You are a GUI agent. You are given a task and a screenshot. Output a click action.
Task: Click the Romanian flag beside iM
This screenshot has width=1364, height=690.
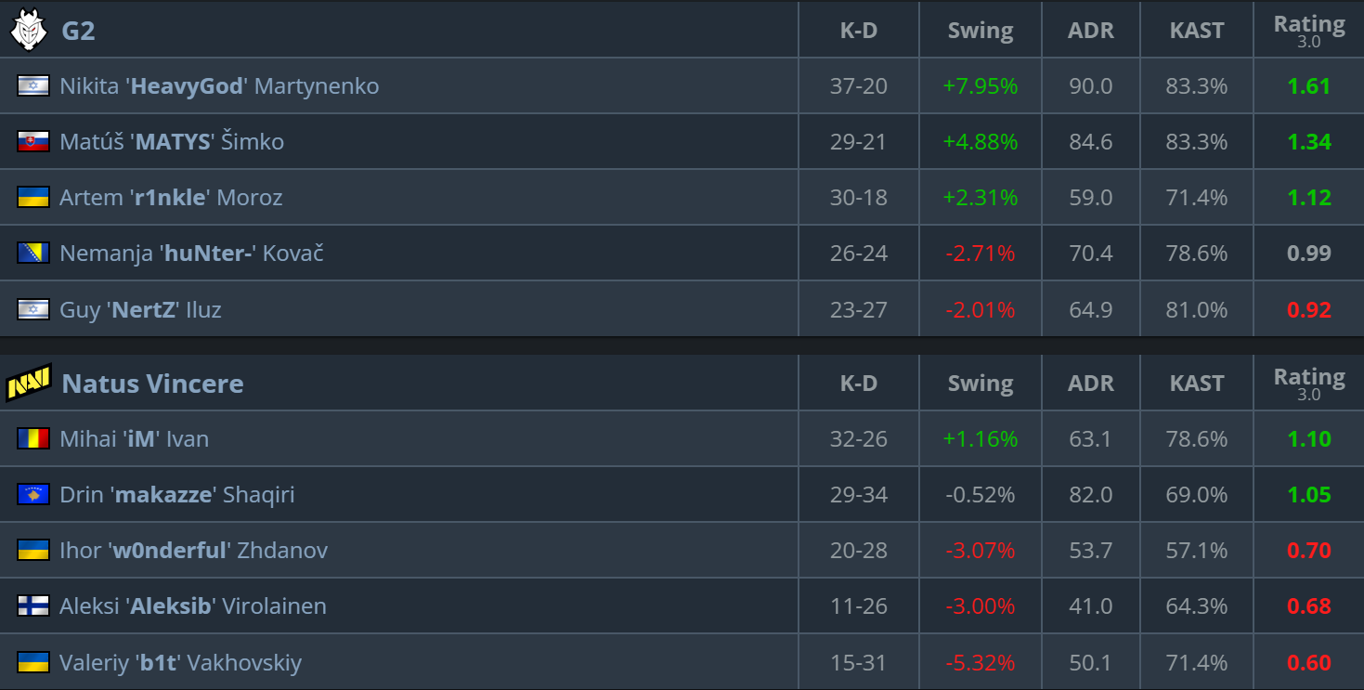pos(33,438)
